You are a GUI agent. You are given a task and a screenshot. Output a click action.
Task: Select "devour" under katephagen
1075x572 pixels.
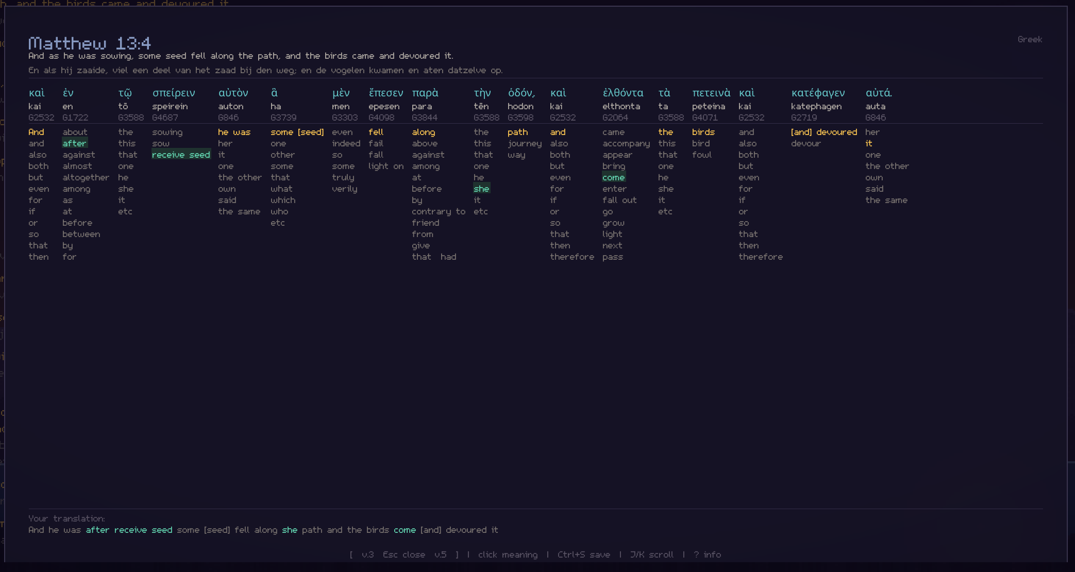806,143
